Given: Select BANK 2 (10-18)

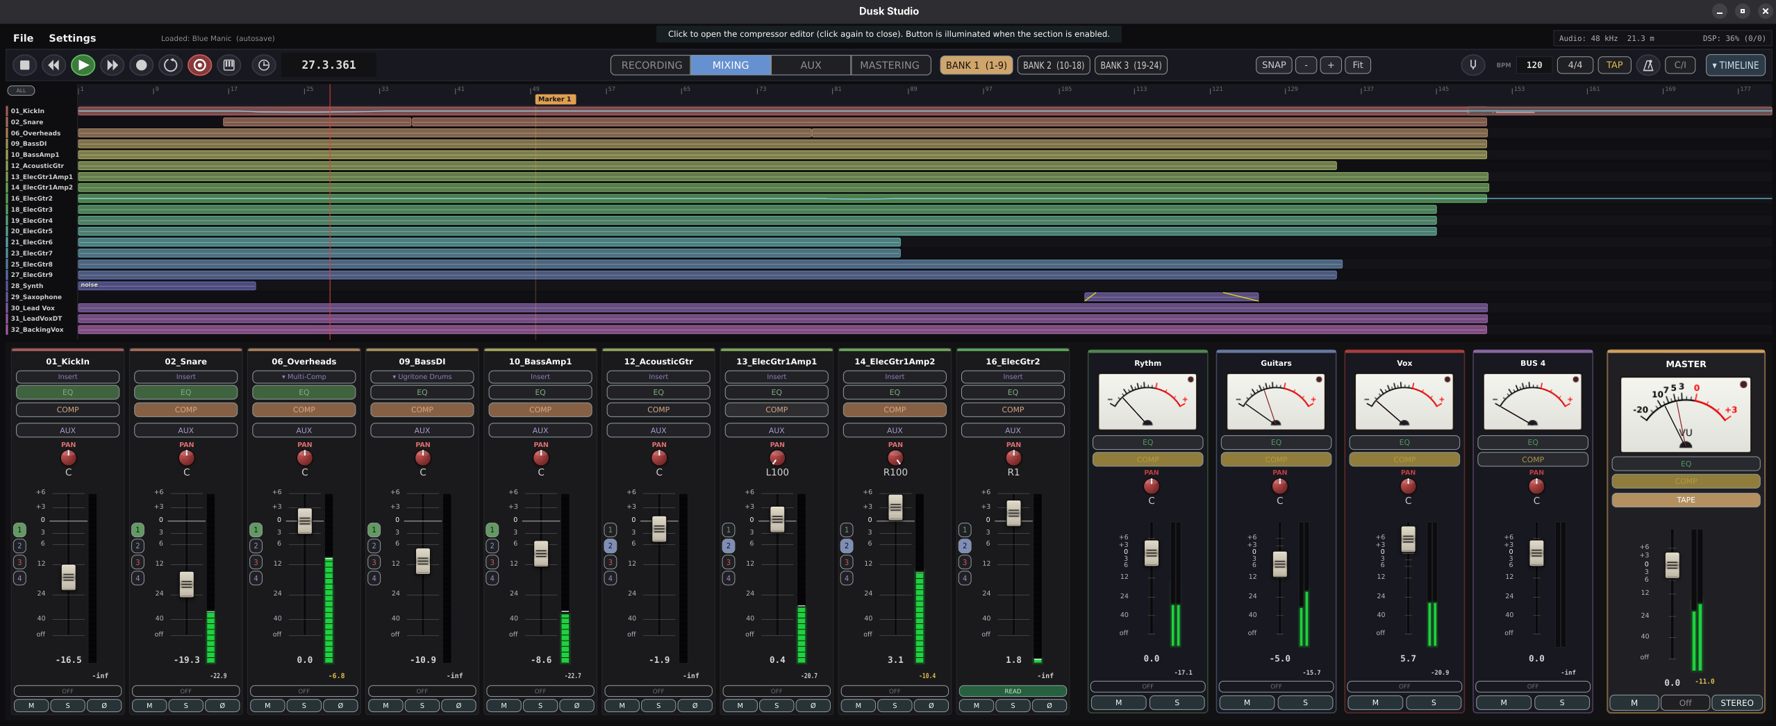Looking at the screenshot, I should tap(1054, 65).
